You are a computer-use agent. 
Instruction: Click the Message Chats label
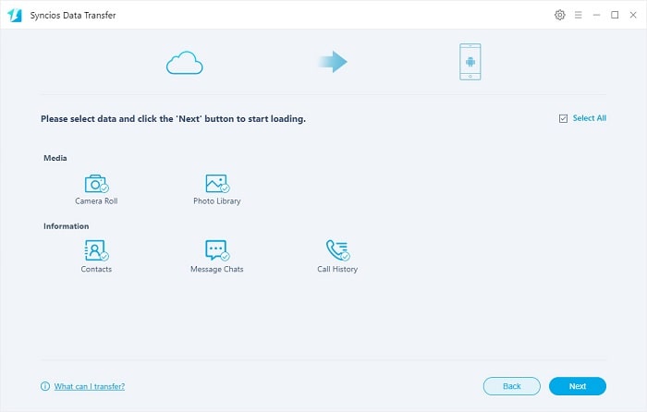coord(216,270)
